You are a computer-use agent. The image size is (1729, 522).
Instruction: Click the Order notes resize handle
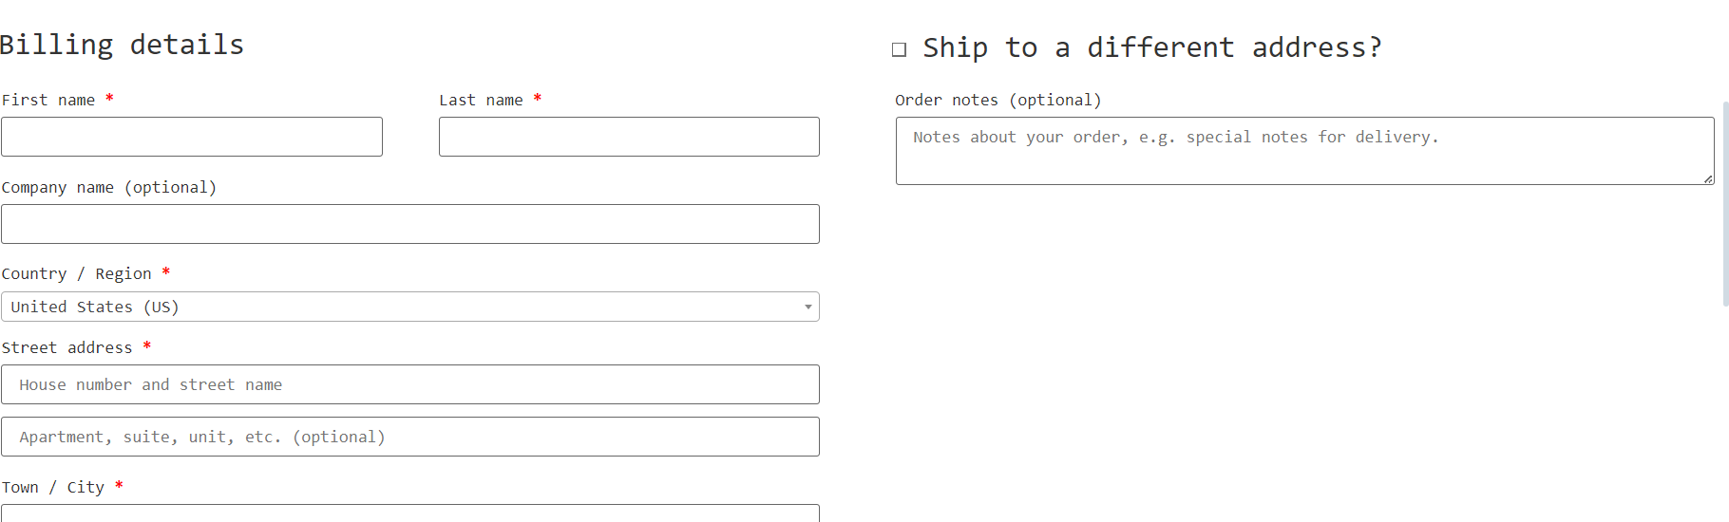pos(1707,178)
